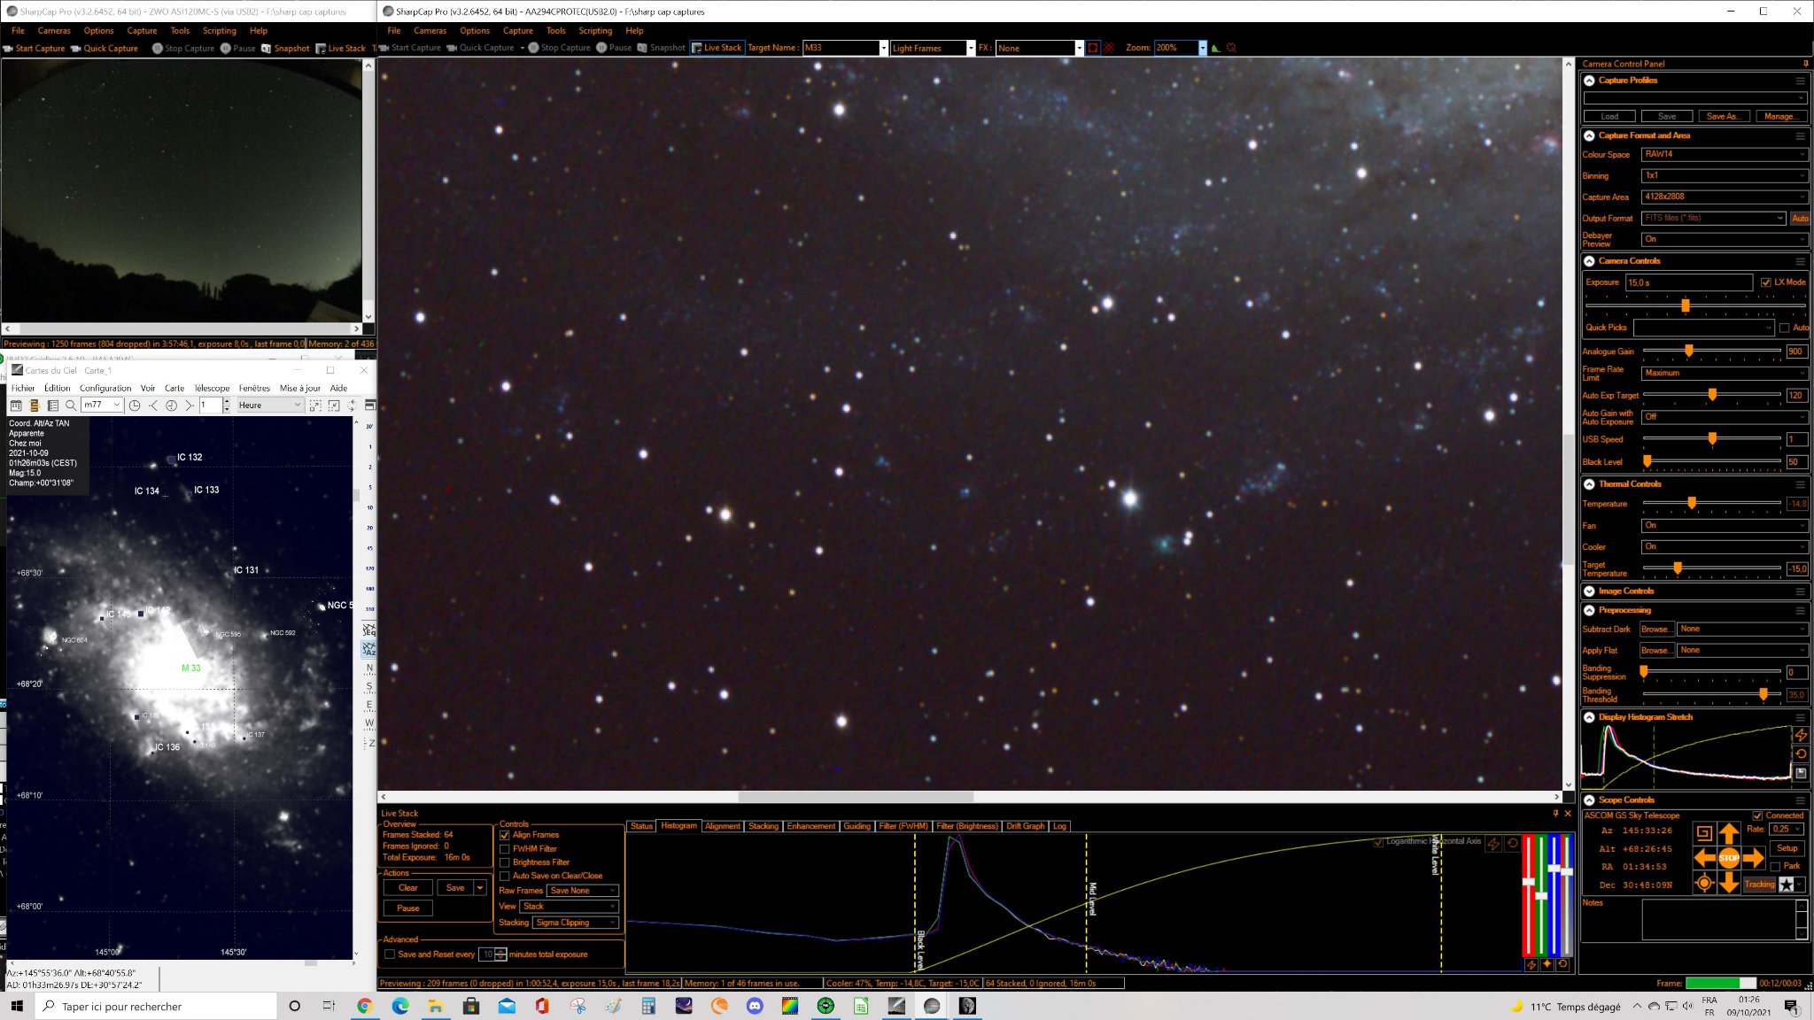The width and height of the screenshot is (1814, 1020).
Task: Adjust the Black Level slider
Action: [x=1711, y=462]
